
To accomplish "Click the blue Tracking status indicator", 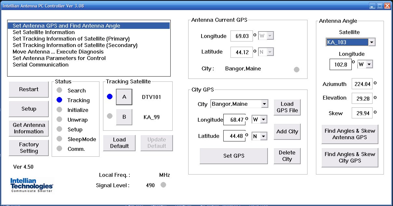I will pyautogui.click(x=59, y=100).
